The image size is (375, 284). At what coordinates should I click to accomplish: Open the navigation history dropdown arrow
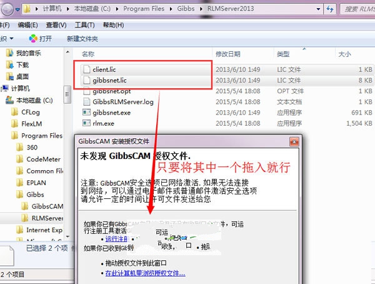tap(17, 9)
